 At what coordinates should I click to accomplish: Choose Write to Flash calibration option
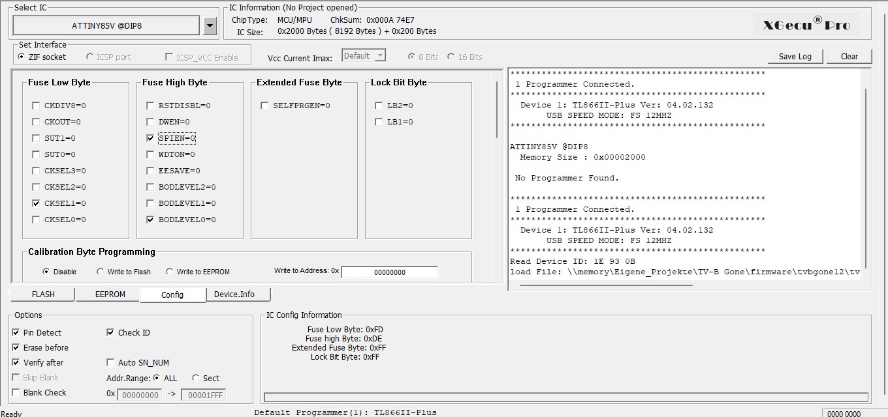pyautogui.click(x=101, y=272)
